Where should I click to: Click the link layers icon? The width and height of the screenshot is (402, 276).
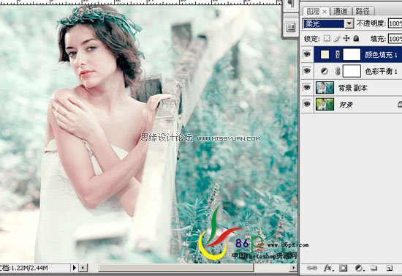pyautogui.click(x=311, y=268)
